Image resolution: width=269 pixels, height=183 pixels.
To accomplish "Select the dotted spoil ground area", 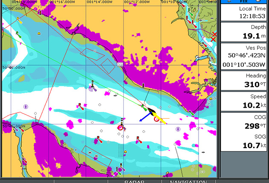I will (x=121, y=151).
